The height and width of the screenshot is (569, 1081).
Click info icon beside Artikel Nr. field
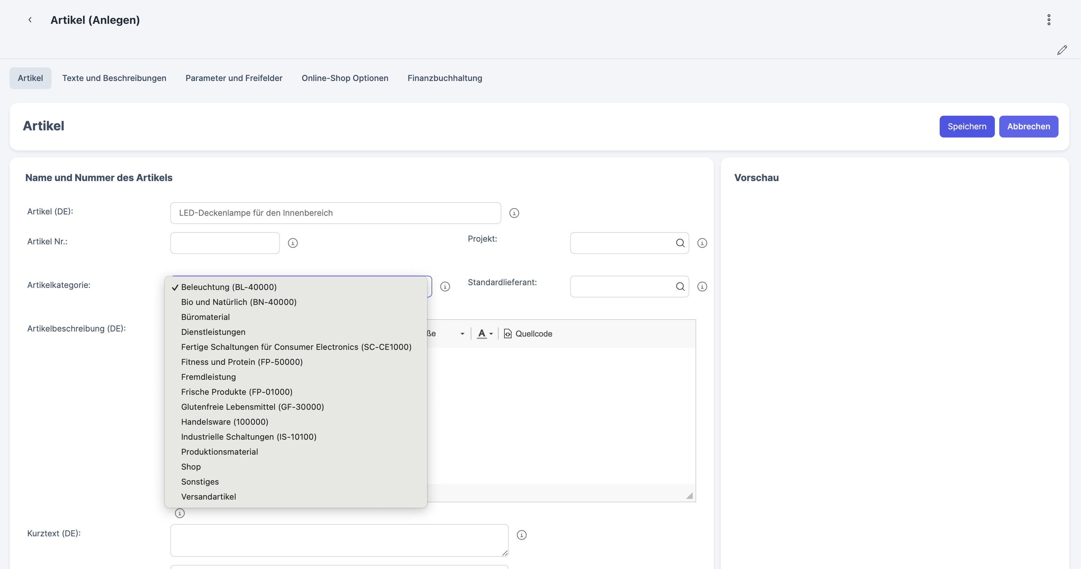pyautogui.click(x=293, y=243)
